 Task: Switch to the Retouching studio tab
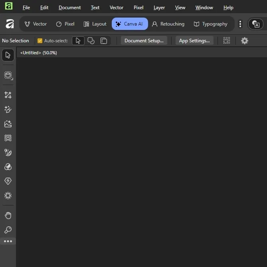(168, 24)
